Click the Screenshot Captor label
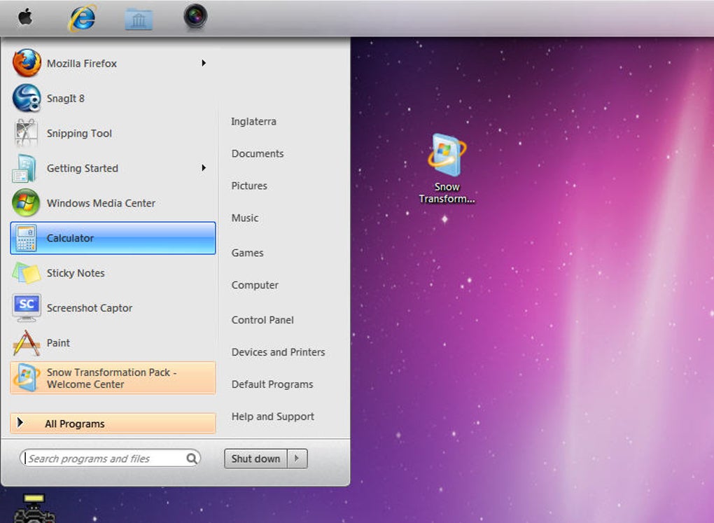Screen dimensions: 714x523 coord(90,308)
